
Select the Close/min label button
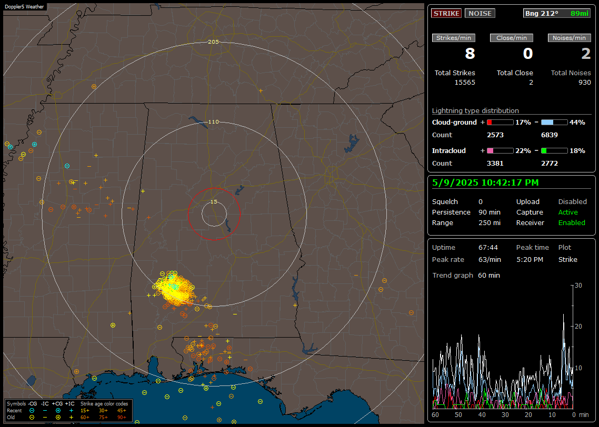pyautogui.click(x=512, y=38)
